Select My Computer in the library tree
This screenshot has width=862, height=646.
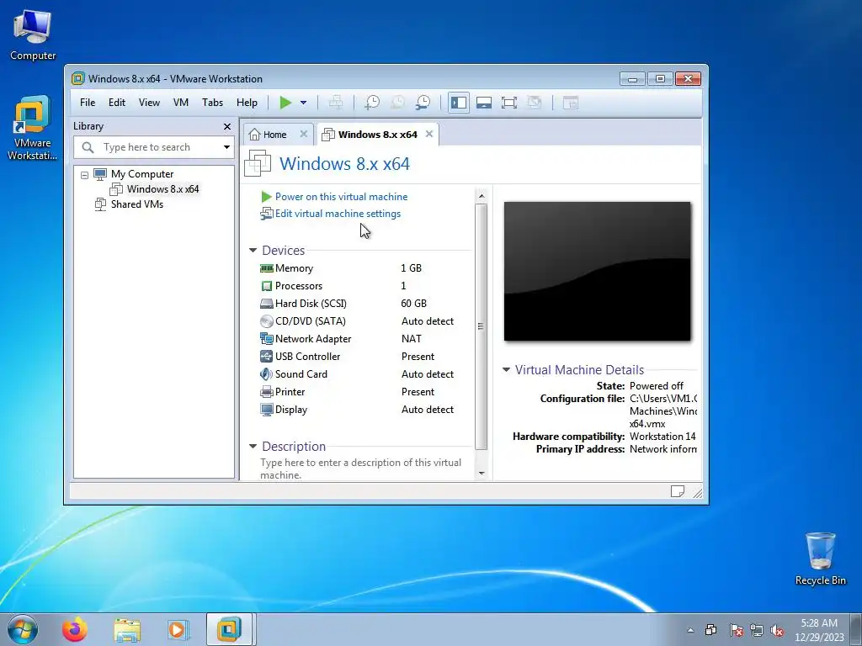141,174
